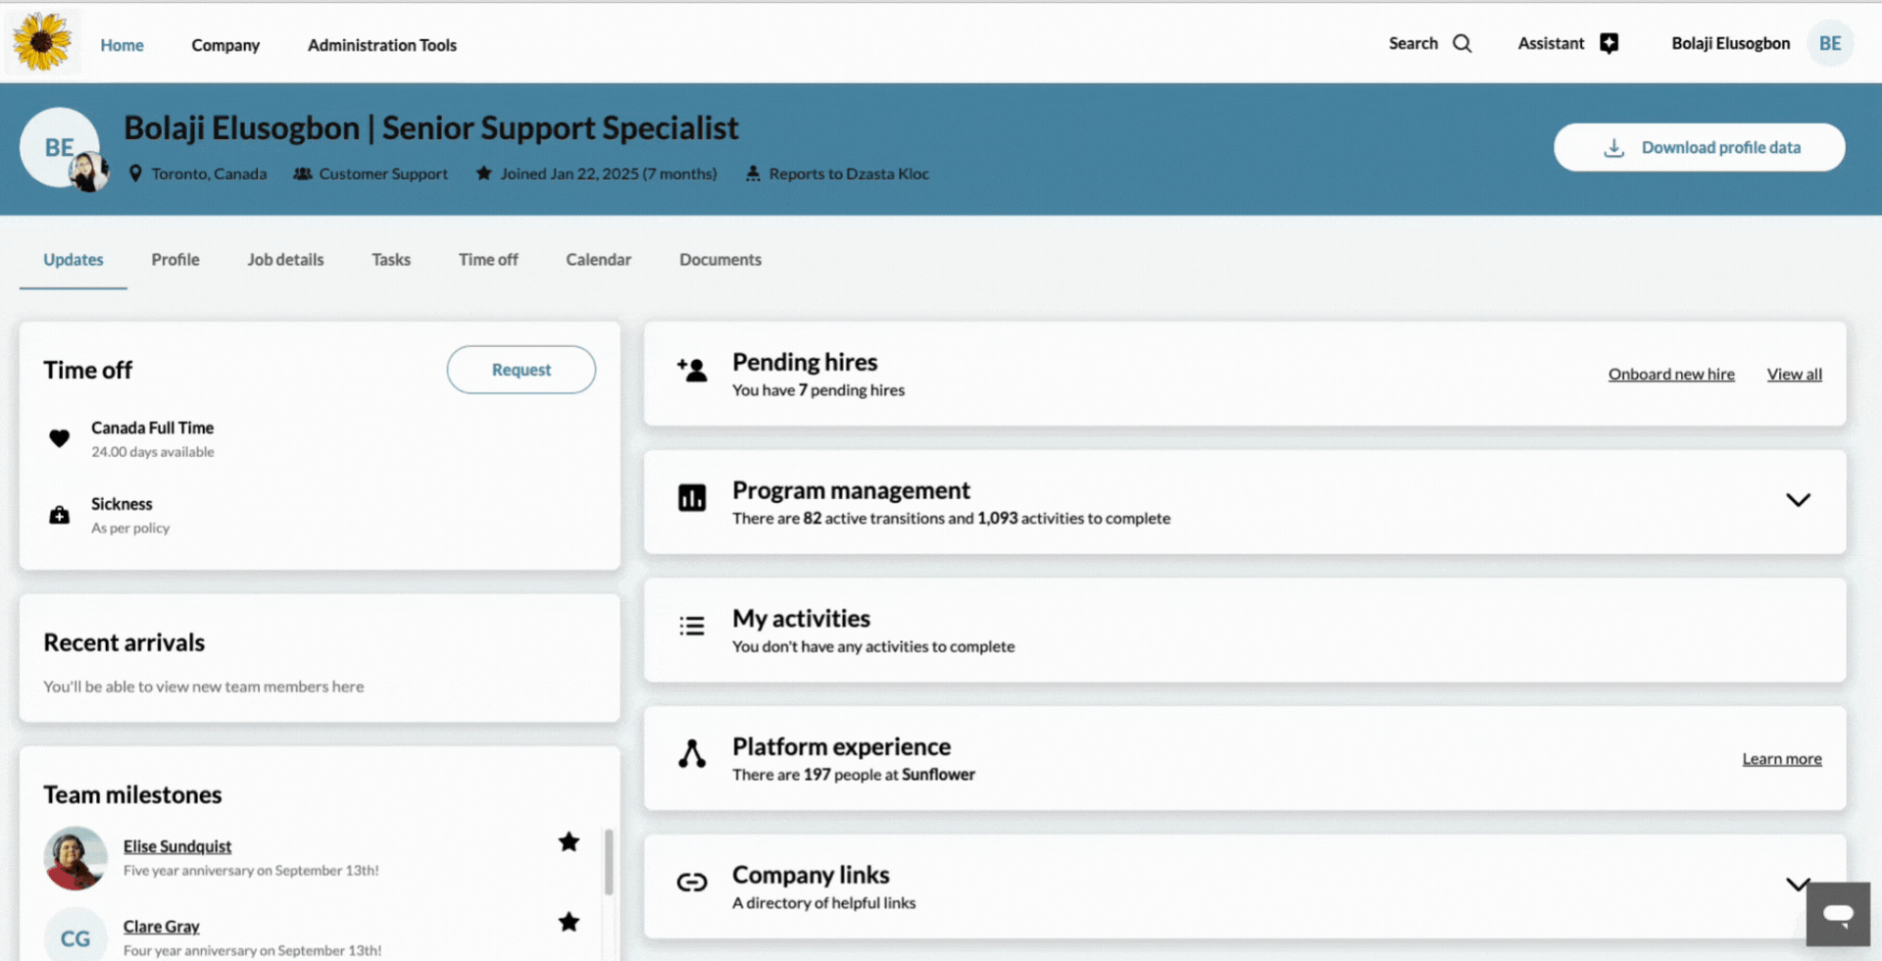The width and height of the screenshot is (1882, 961).
Task: Open the chat widget icon
Action: point(1837,915)
